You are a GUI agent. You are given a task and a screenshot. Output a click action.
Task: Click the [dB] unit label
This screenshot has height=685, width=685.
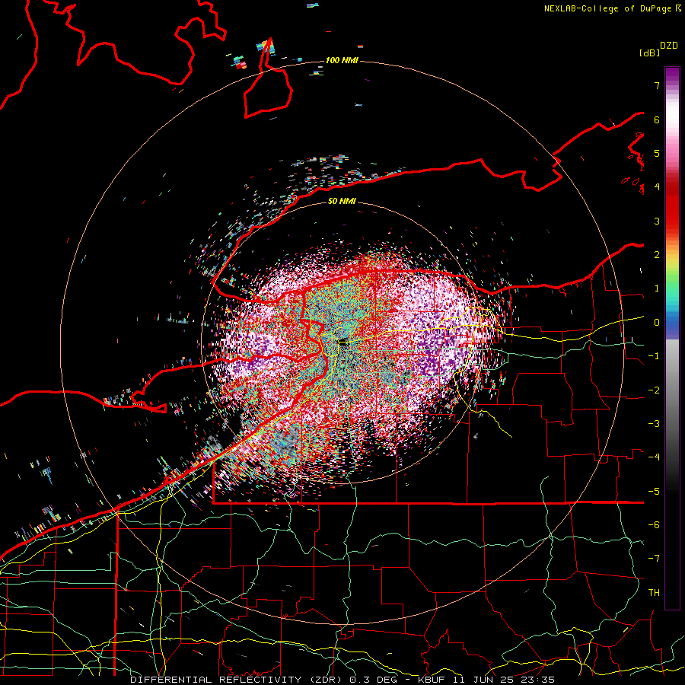pos(650,53)
